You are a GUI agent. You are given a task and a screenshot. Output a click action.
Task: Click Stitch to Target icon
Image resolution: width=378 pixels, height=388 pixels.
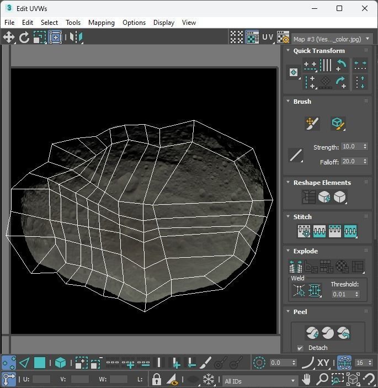[x=304, y=231]
